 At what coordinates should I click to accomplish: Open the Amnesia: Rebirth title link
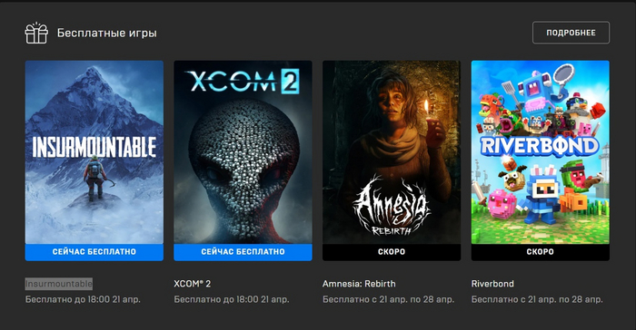tap(359, 284)
